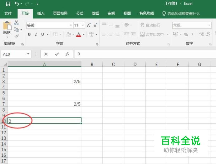
Task: Click the Copy icon
Action: point(16,29)
